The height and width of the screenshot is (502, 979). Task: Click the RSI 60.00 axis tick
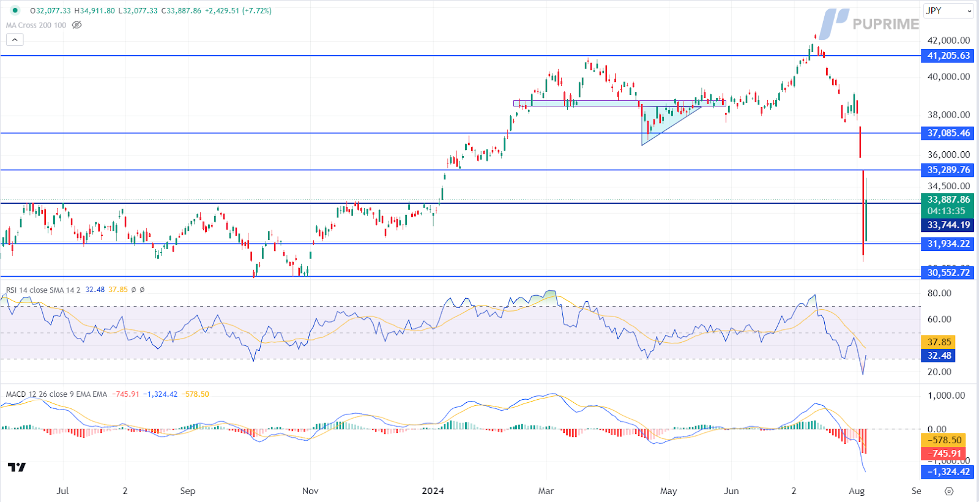939,319
